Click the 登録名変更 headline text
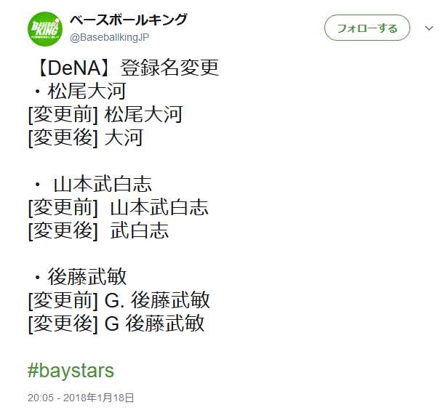The width and height of the screenshot is (448, 410). click(169, 68)
